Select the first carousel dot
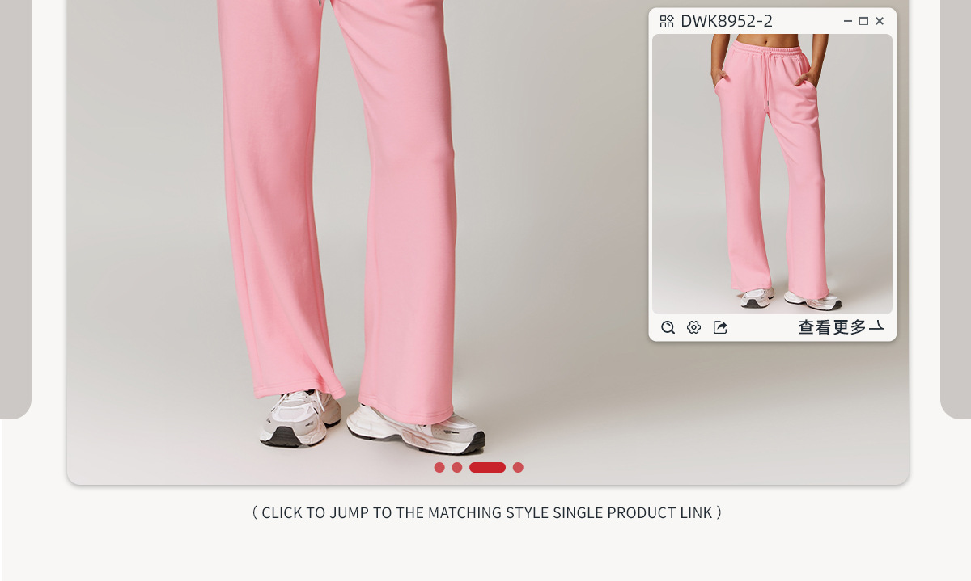Screen dimensions: 971x581 pyautogui.click(x=439, y=467)
